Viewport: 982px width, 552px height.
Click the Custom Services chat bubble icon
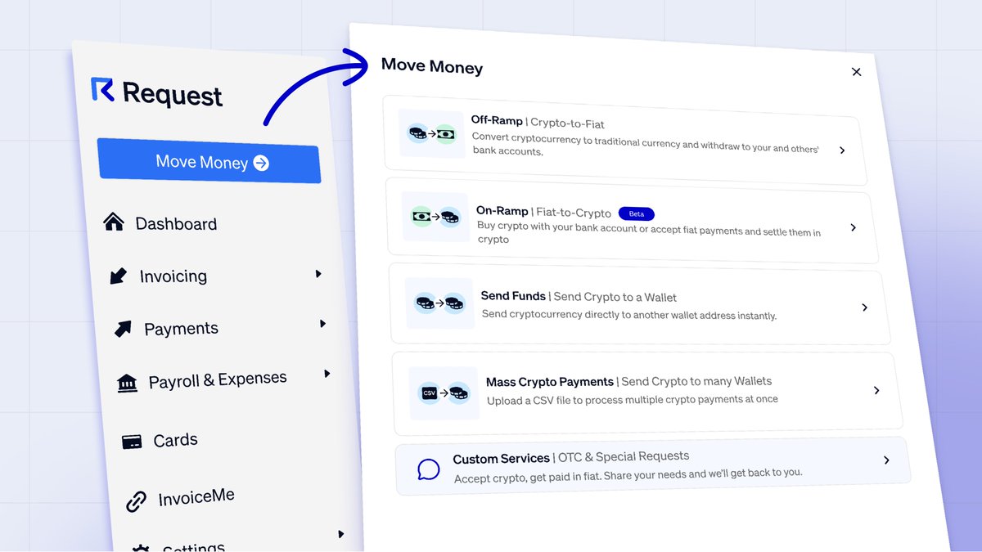click(429, 469)
